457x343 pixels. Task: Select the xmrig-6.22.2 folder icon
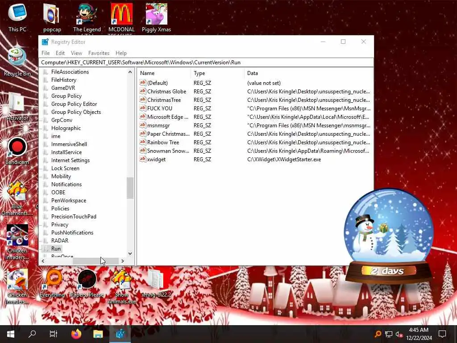[x=156, y=283]
